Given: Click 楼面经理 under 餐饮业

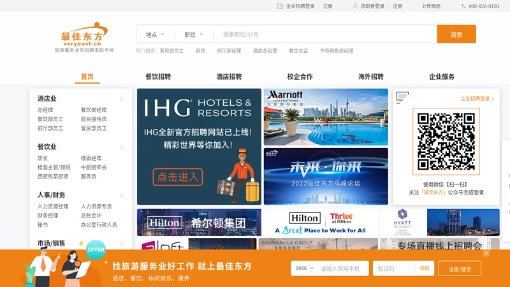Looking at the screenshot, I should click(91, 158).
